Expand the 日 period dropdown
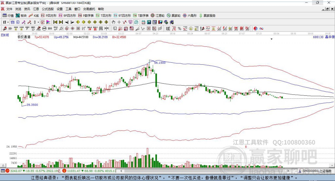Screen dimensions: 335x181 [x=8, y=22]
